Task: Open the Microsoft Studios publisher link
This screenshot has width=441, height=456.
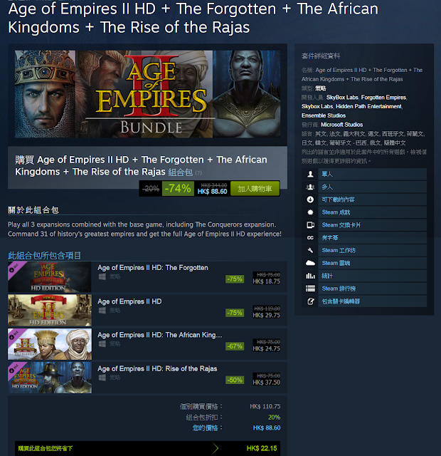Action: 341,125
